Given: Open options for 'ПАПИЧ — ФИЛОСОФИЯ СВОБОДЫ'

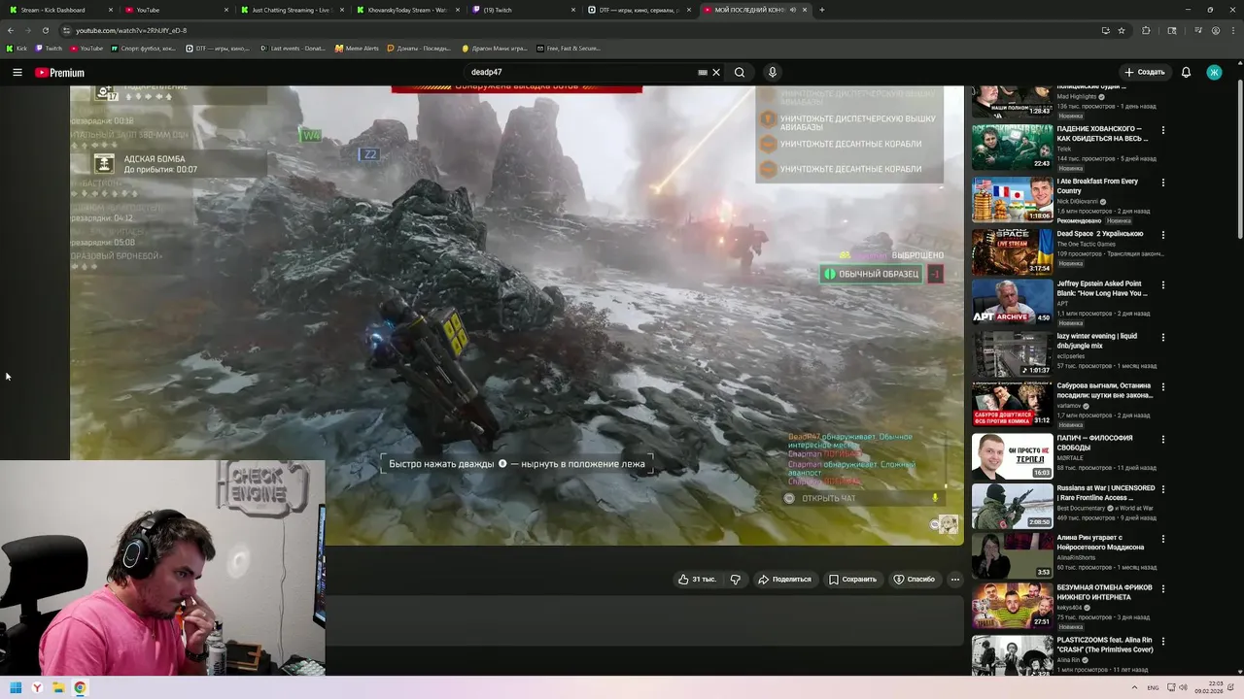Looking at the screenshot, I should 1163,439.
